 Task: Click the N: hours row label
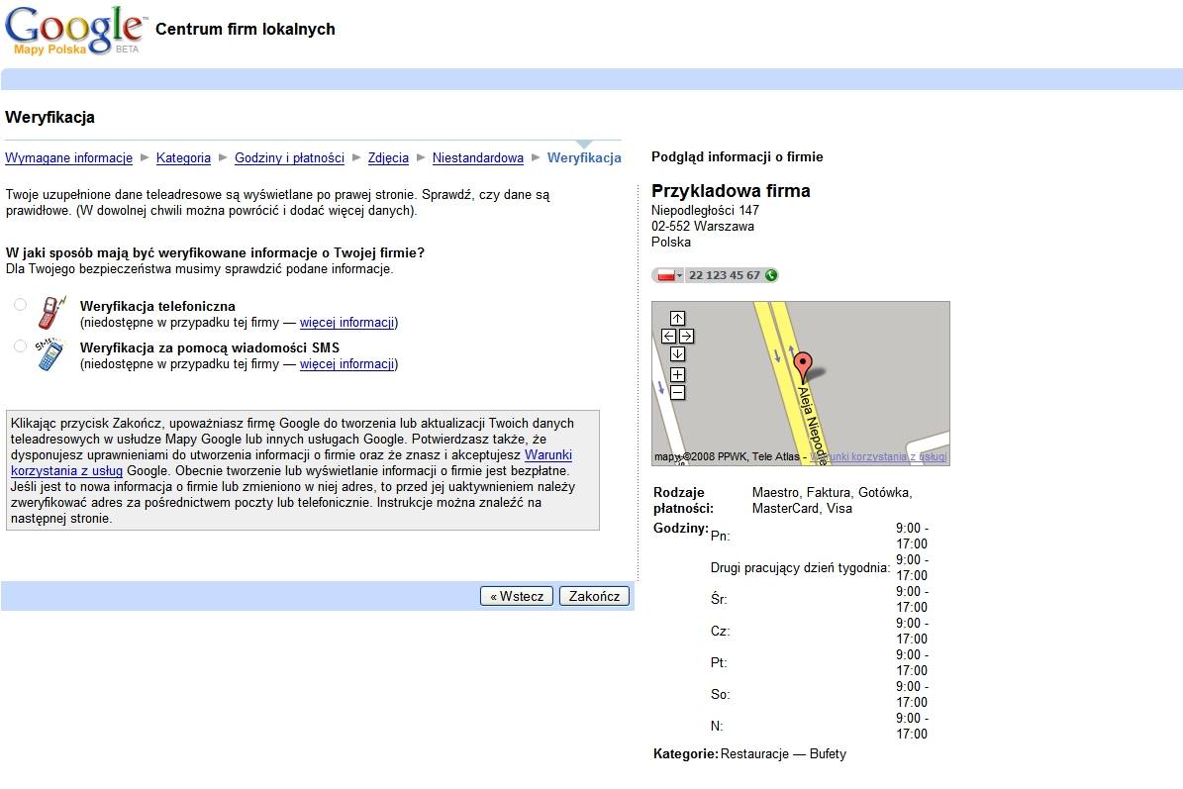[717, 726]
